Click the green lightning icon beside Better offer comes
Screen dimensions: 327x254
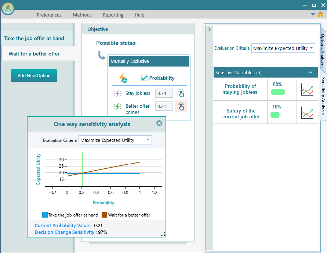point(117,106)
